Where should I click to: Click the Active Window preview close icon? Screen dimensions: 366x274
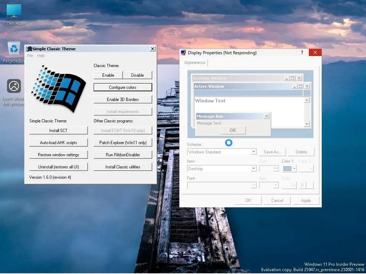coord(307,86)
